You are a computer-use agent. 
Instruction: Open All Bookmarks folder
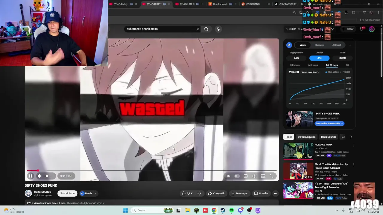[370, 20]
